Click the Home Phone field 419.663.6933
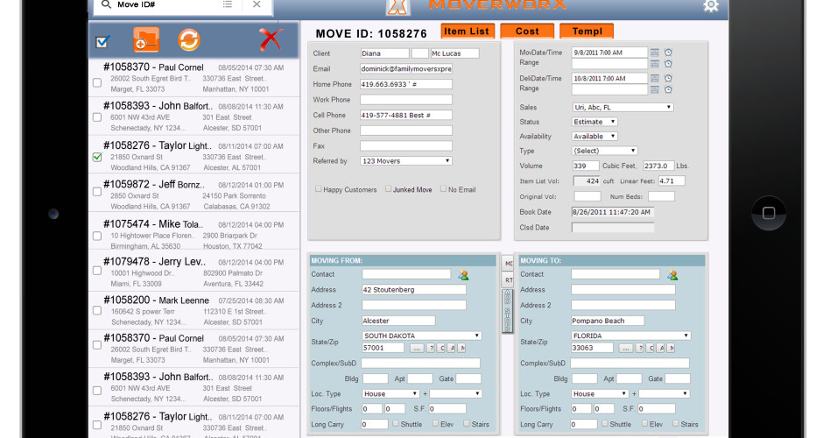823x438 pixels. tap(405, 84)
